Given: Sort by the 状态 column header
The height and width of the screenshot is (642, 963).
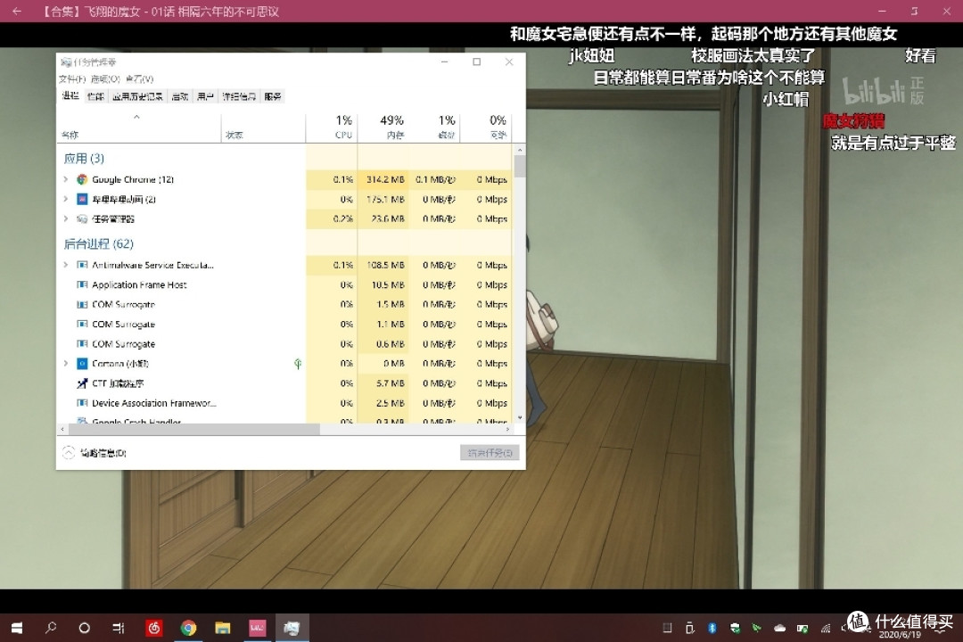Looking at the screenshot, I should (263, 128).
